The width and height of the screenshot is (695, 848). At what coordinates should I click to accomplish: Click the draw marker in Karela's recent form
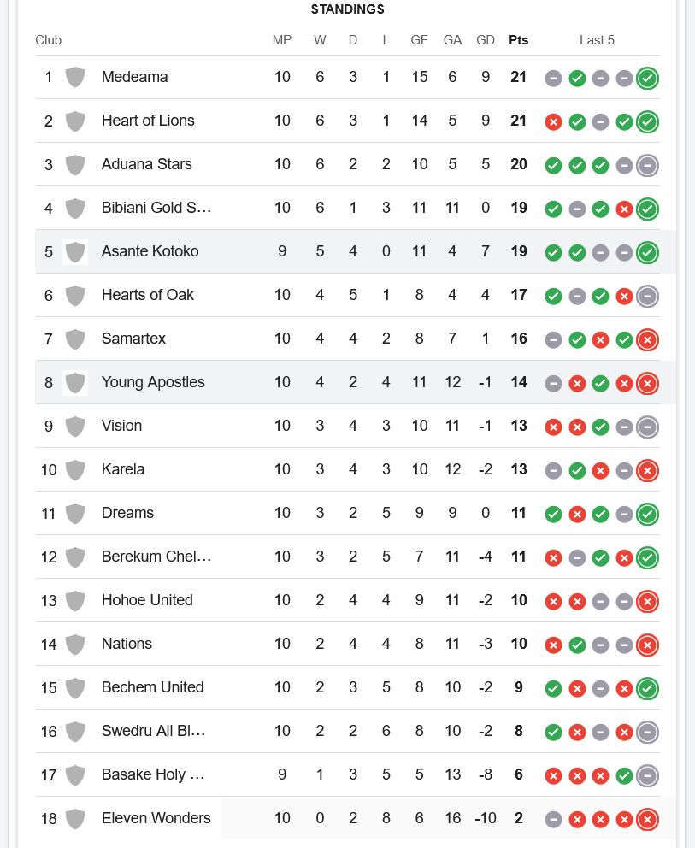(x=553, y=470)
